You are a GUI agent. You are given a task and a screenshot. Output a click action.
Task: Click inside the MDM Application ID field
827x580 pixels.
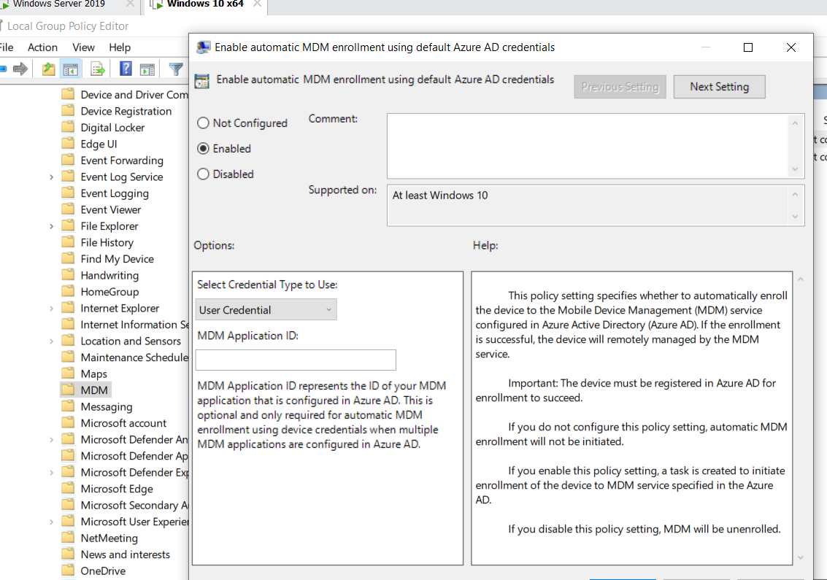pos(295,360)
